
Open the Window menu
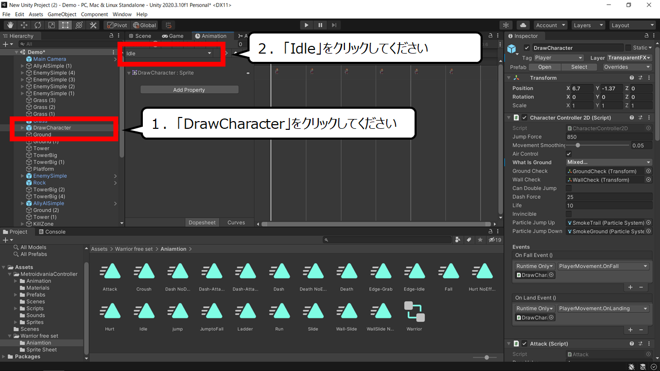click(122, 14)
